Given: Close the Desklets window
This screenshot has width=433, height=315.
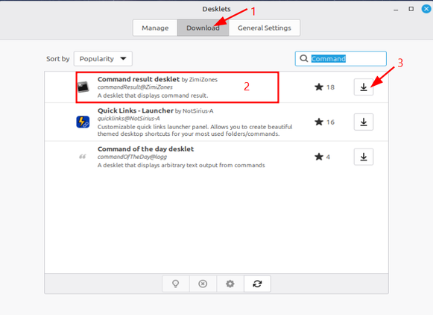Looking at the screenshot, I should [426, 9].
